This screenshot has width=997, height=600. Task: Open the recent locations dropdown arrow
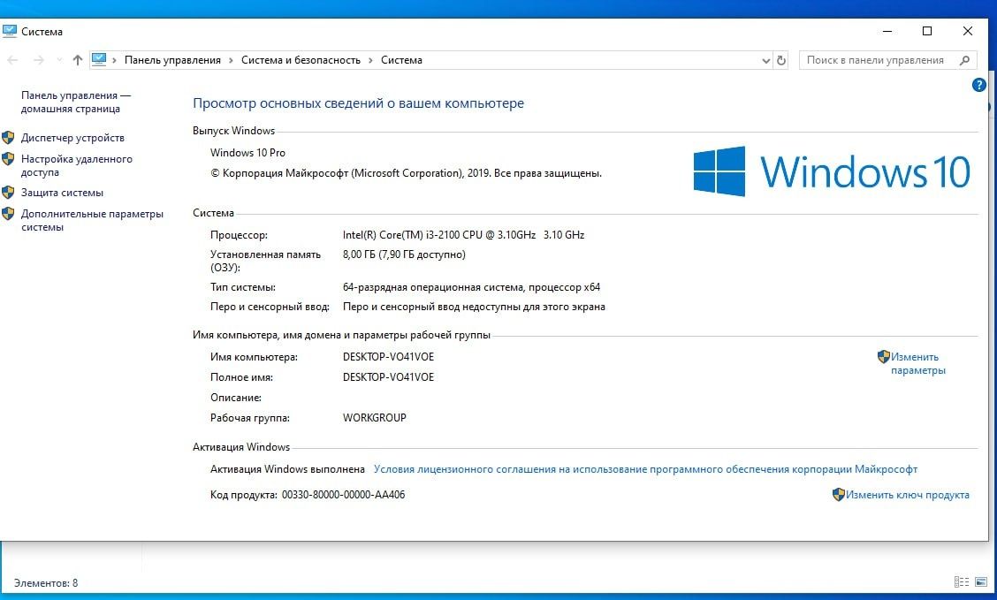[x=59, y=60]
